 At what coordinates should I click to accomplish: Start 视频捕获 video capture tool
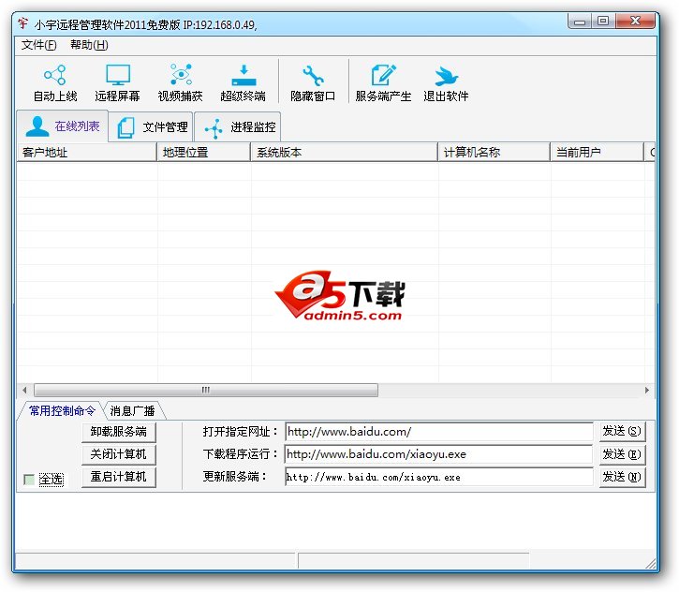click(x=180, y=83)
